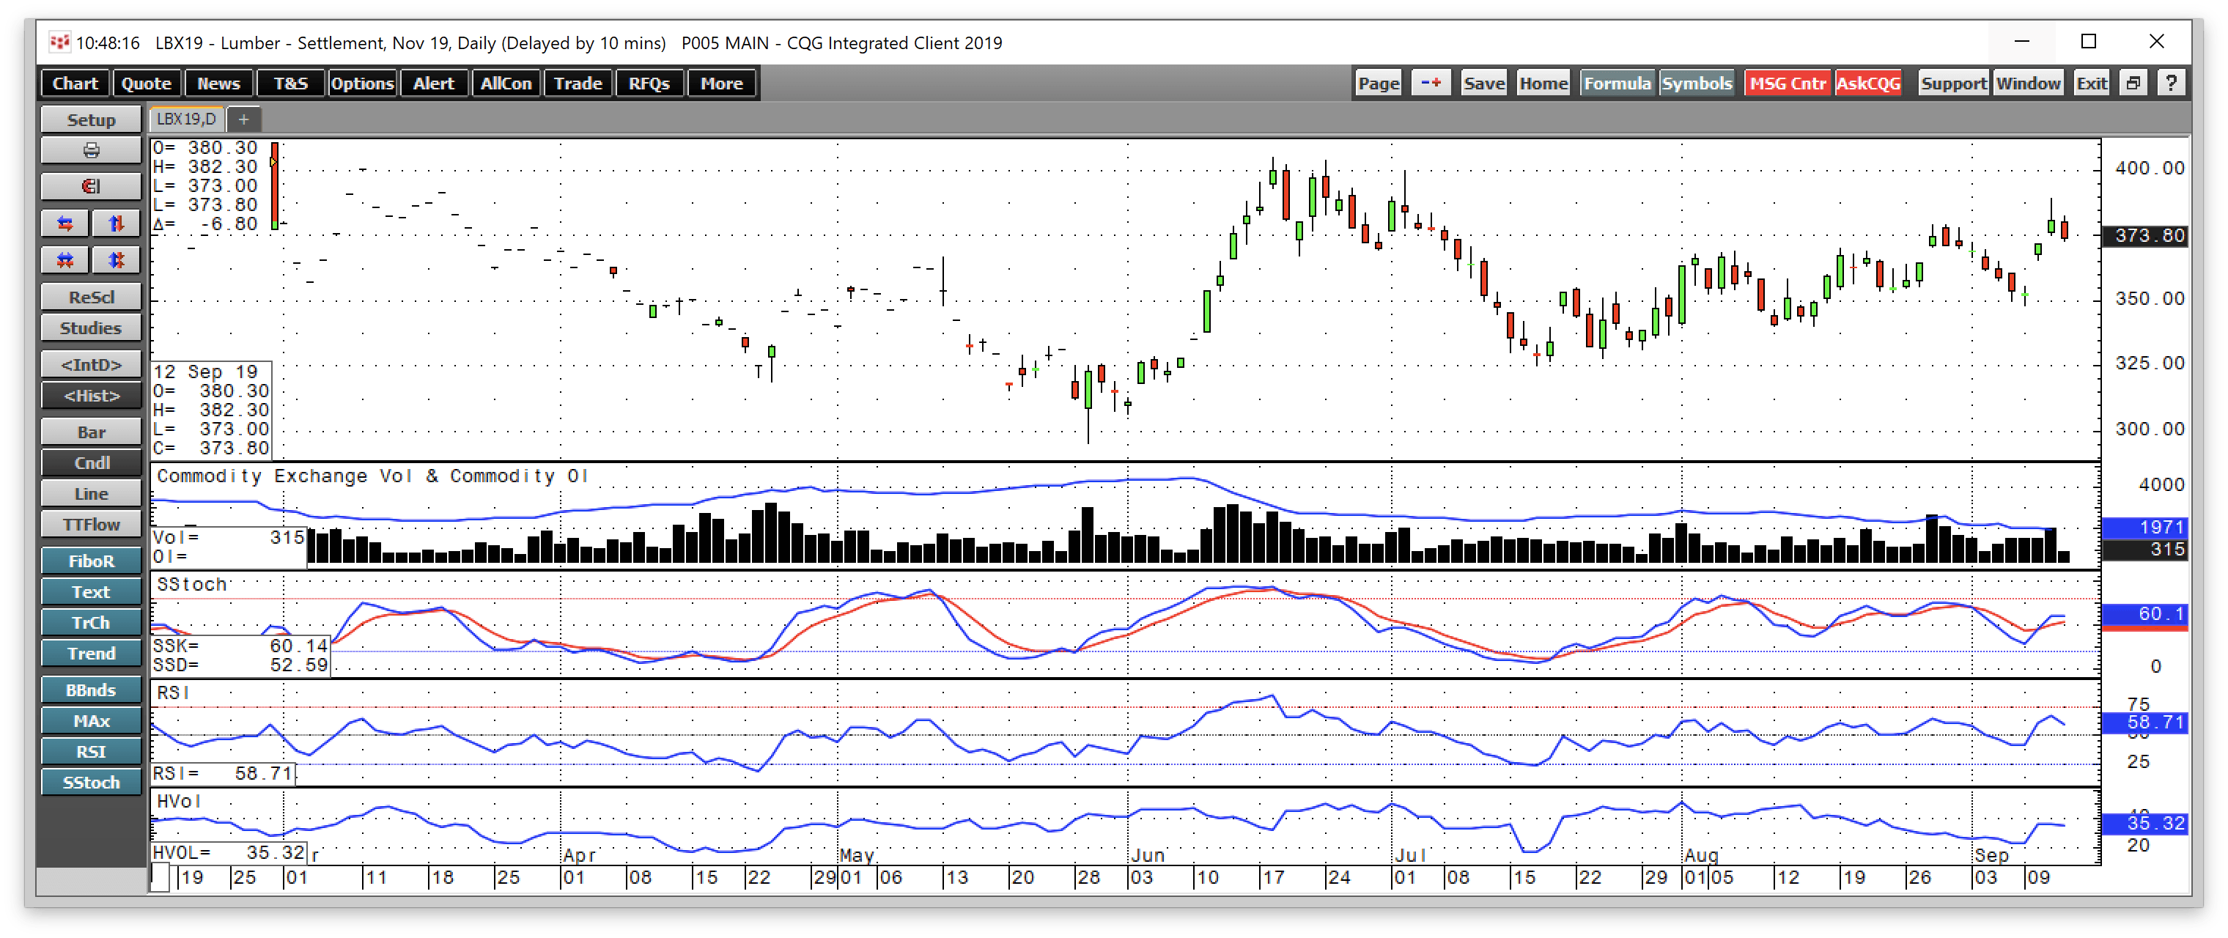Open CQG Support
This screenshot has height=938, width=2228.
click(x=1954, y=82)
